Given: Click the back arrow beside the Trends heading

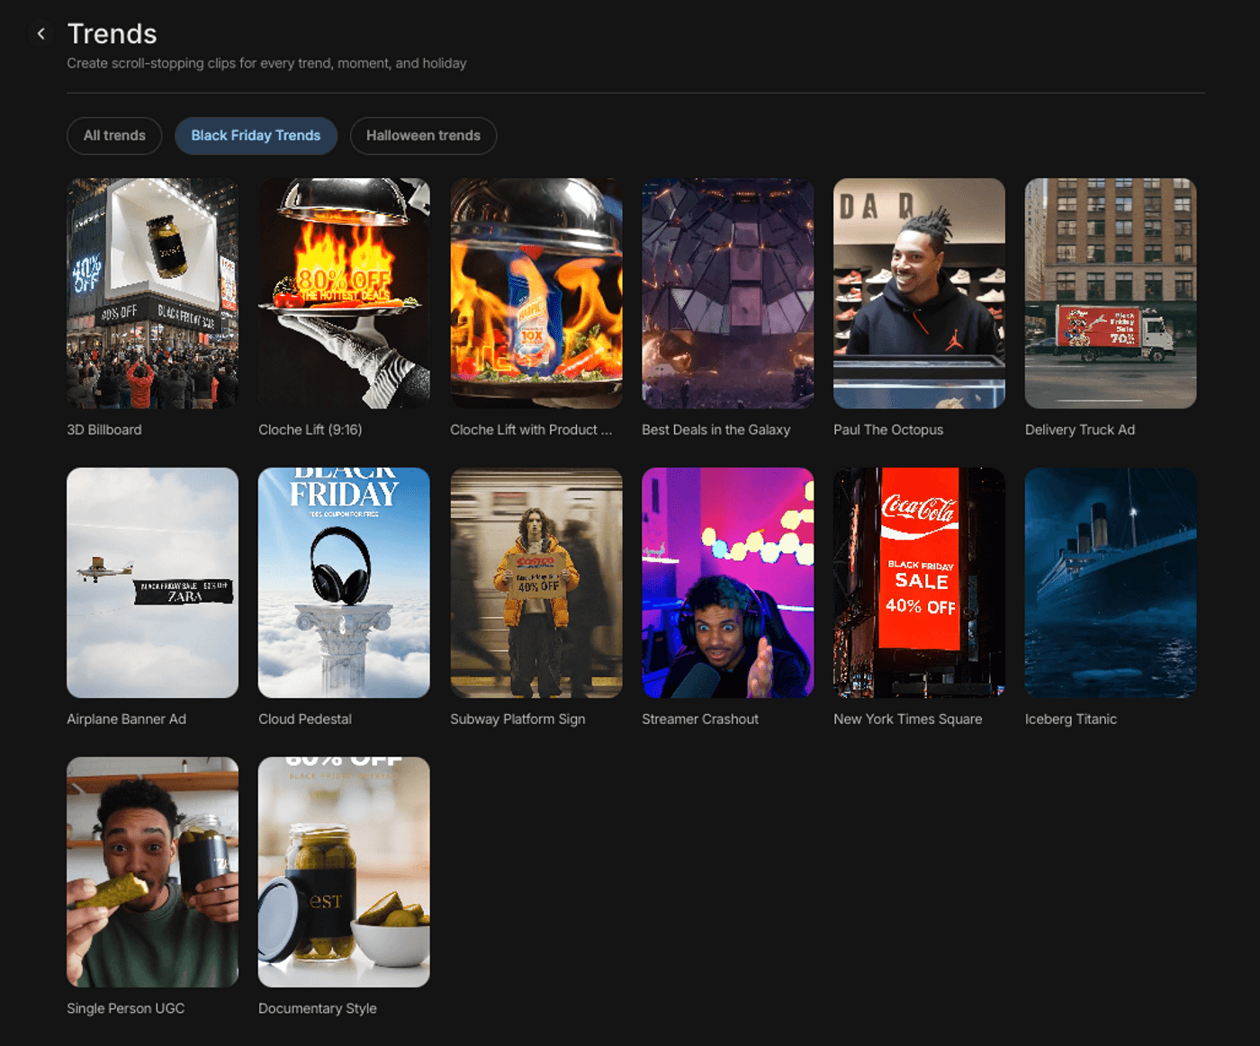Looking at the screenshot, I should tap(41, 33).
